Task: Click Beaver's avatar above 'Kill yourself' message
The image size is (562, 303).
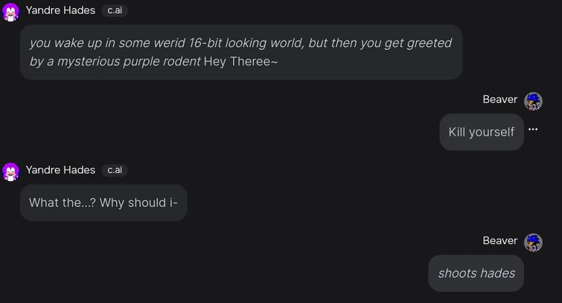Action: [x=533, y=101]
